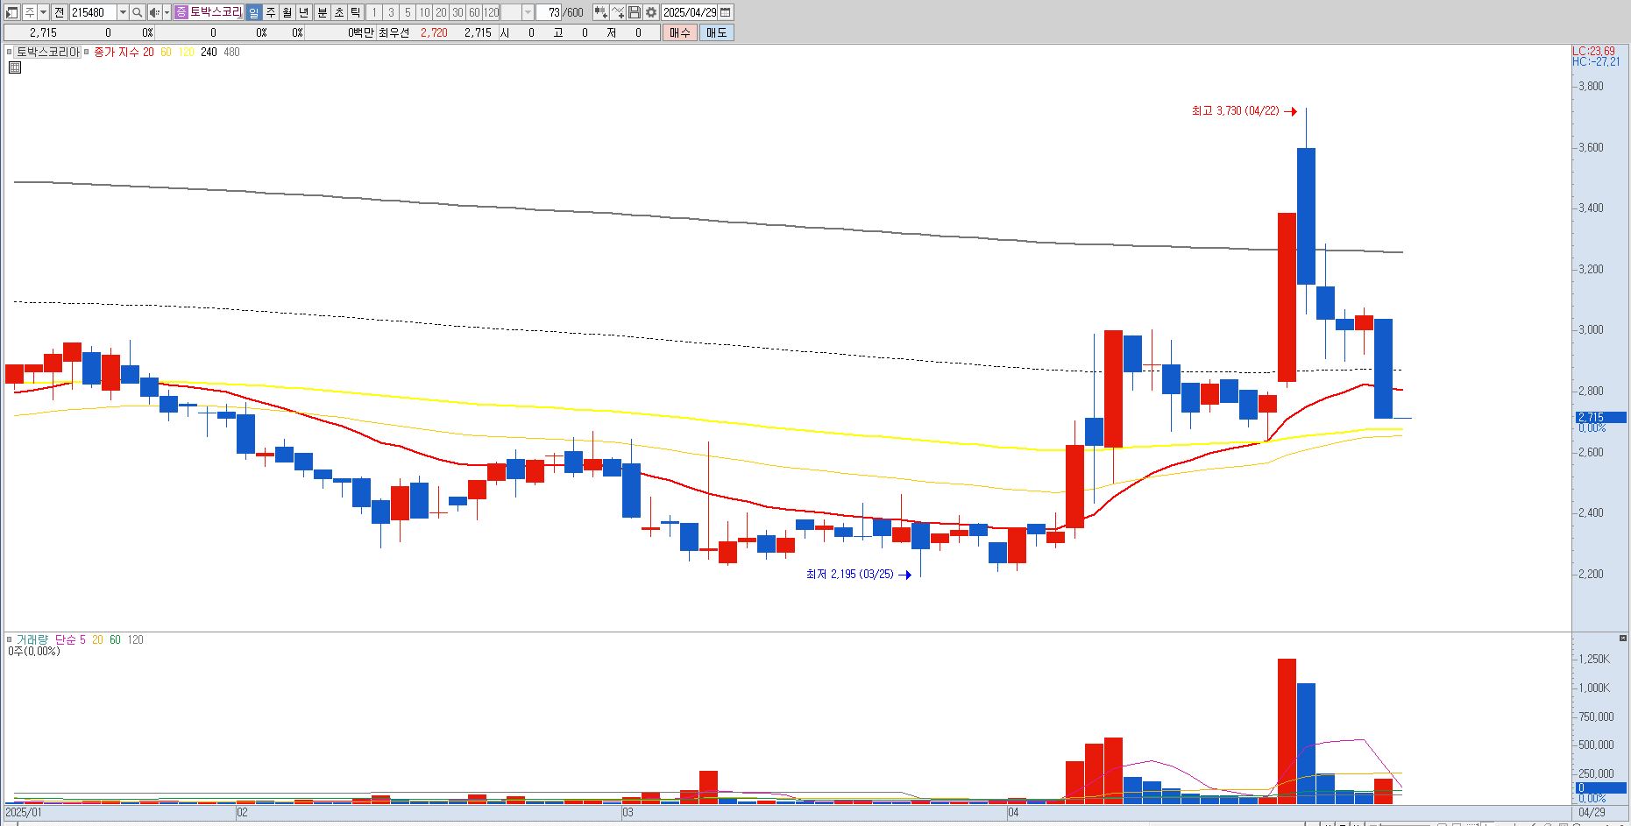The height and width of the screenshot is (826, 1631).
Task: Click the date field showing 2025/04/29
Action: [x=690, y=12]
